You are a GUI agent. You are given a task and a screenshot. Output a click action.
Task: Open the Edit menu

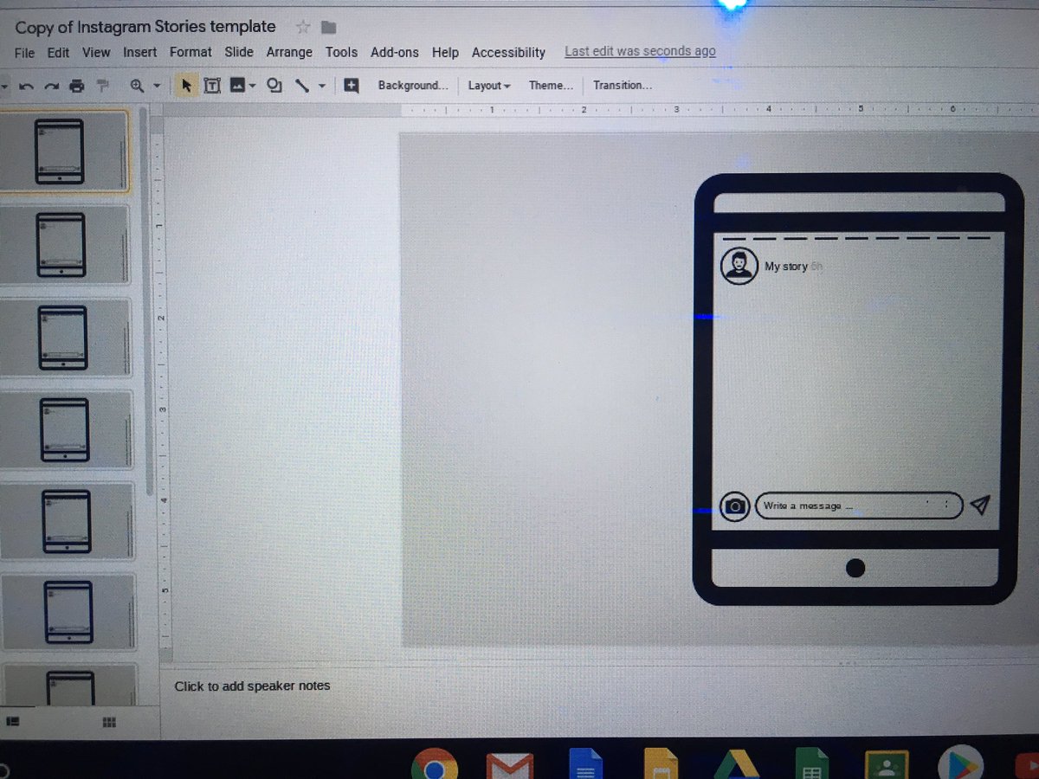coord(58,53)
